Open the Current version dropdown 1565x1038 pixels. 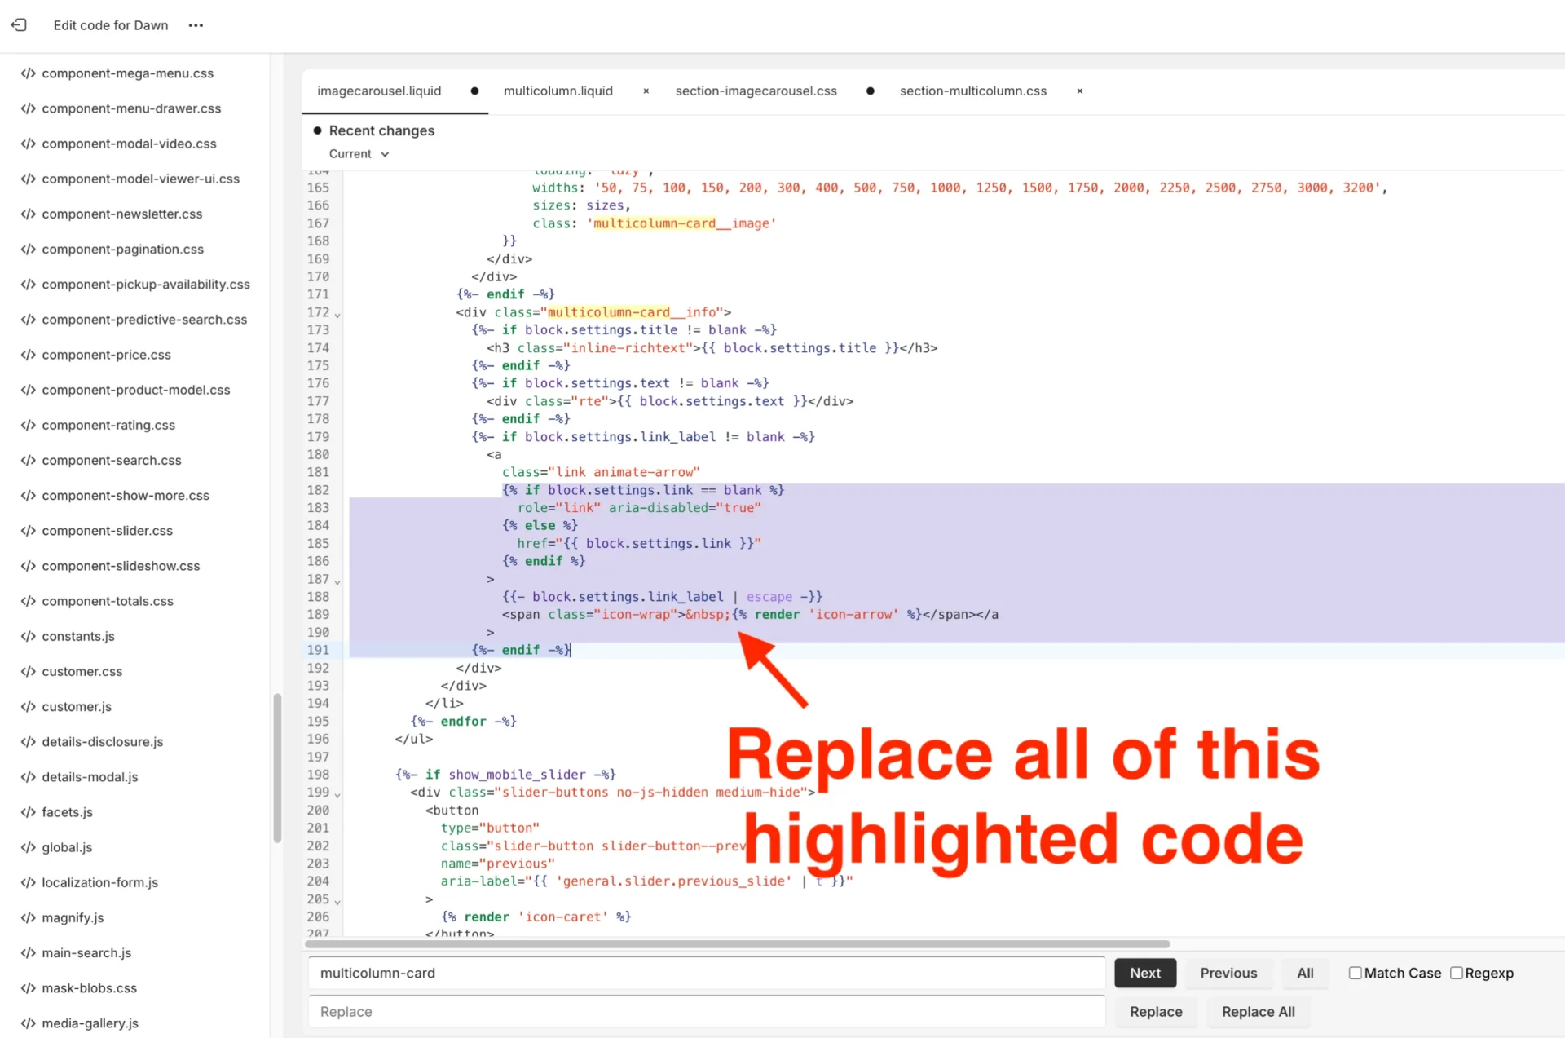click(359, 154)
